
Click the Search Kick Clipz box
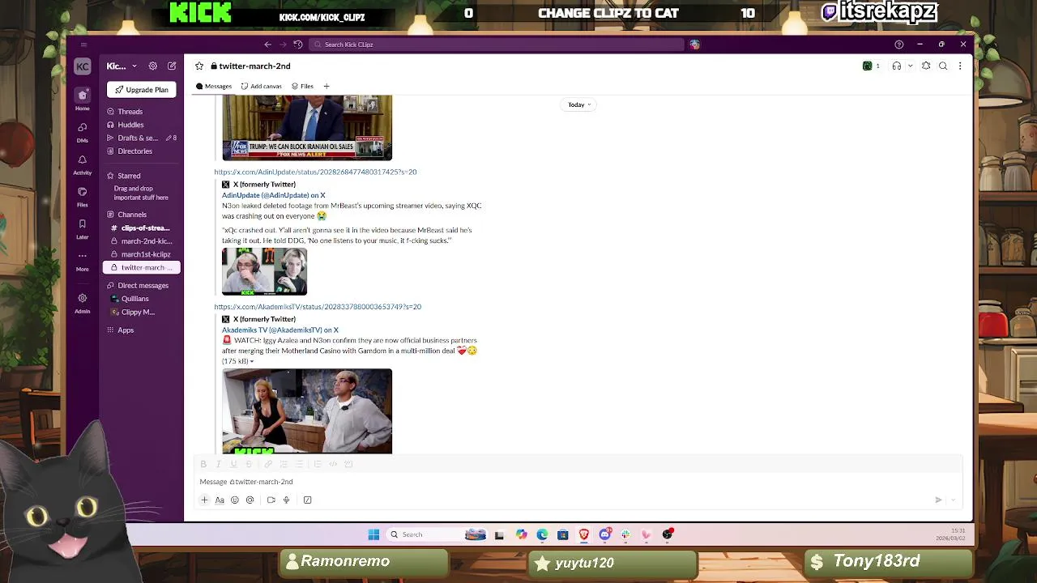(x=496, y=45)
